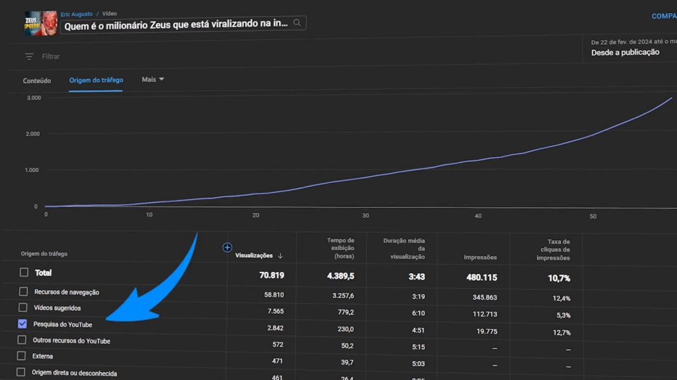The image size is (677, 380).
Task: Open Outros recursos do YouTube source
Action: tap(71, 341)
